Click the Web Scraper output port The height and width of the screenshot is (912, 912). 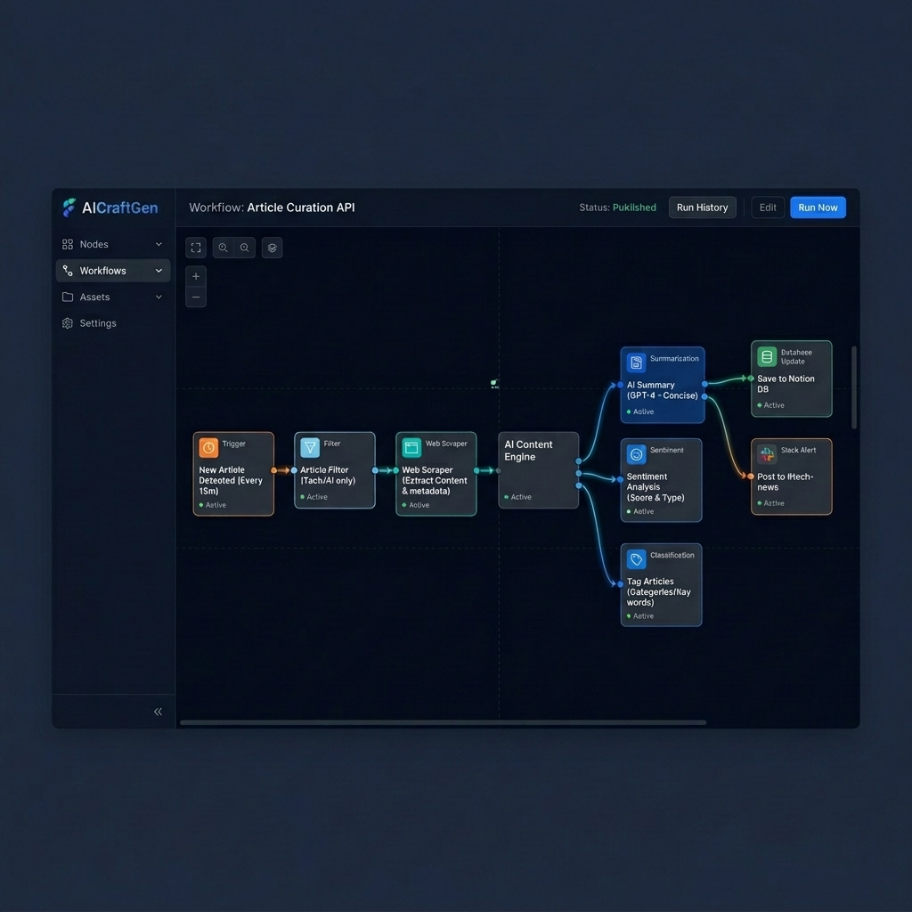(x=477, y=470)
